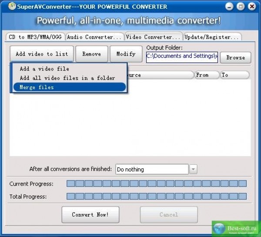Choose Add a video file menu entry

70,69
